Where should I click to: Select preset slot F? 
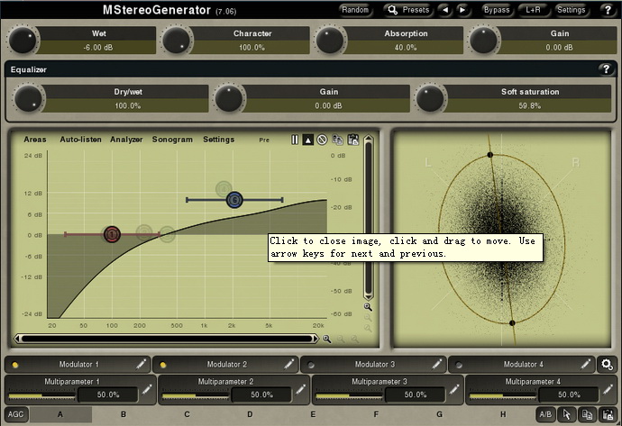click(376, 414)
